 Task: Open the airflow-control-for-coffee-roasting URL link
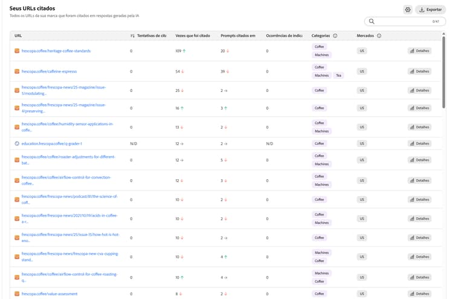point(69,277)
